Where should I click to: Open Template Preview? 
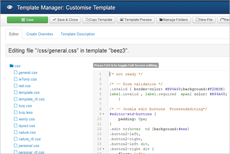coord(135,19)
